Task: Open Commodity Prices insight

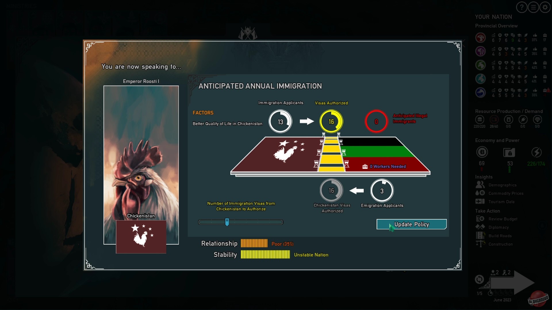Action: point(506,193)
